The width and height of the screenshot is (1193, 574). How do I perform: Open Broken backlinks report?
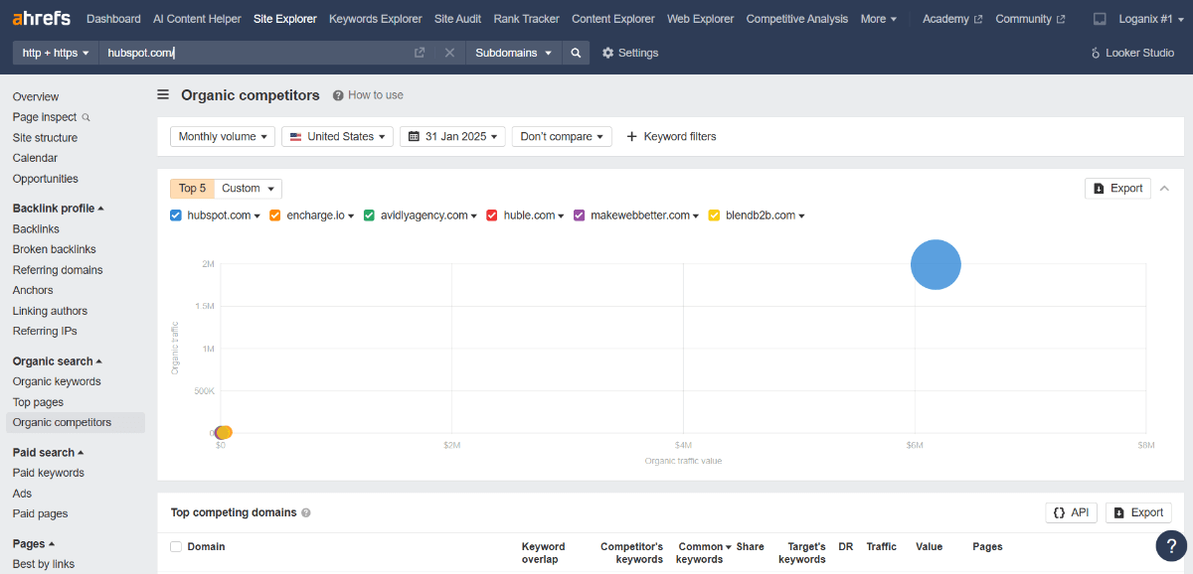tap(55, 249)
